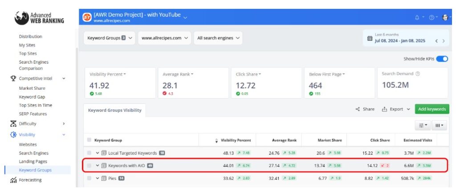Image resolution: width=456 pixels, height=194 pixels.
Task: Collapse the Visibility section chevron
Action: tap(64, 135)
